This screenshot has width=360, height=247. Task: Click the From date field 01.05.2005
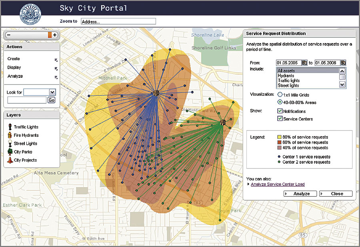pos(288,63)
